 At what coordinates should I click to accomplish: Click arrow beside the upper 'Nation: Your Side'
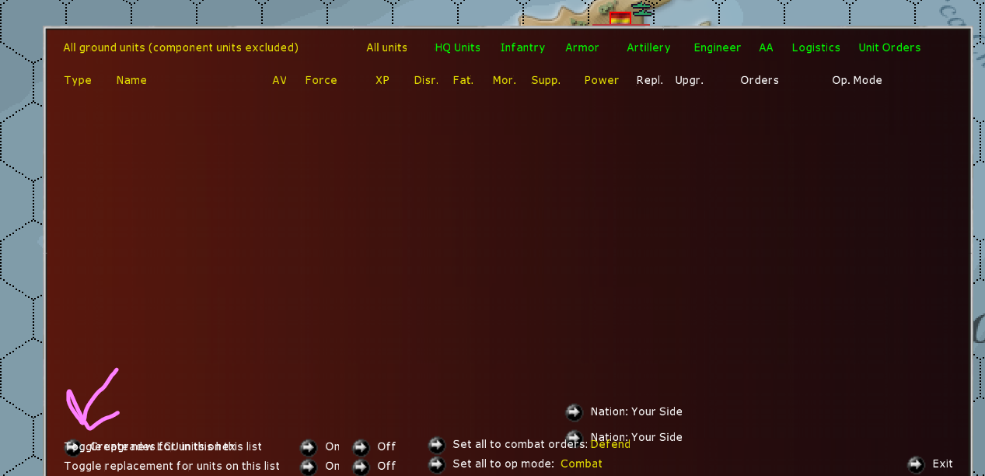[574, 411]
